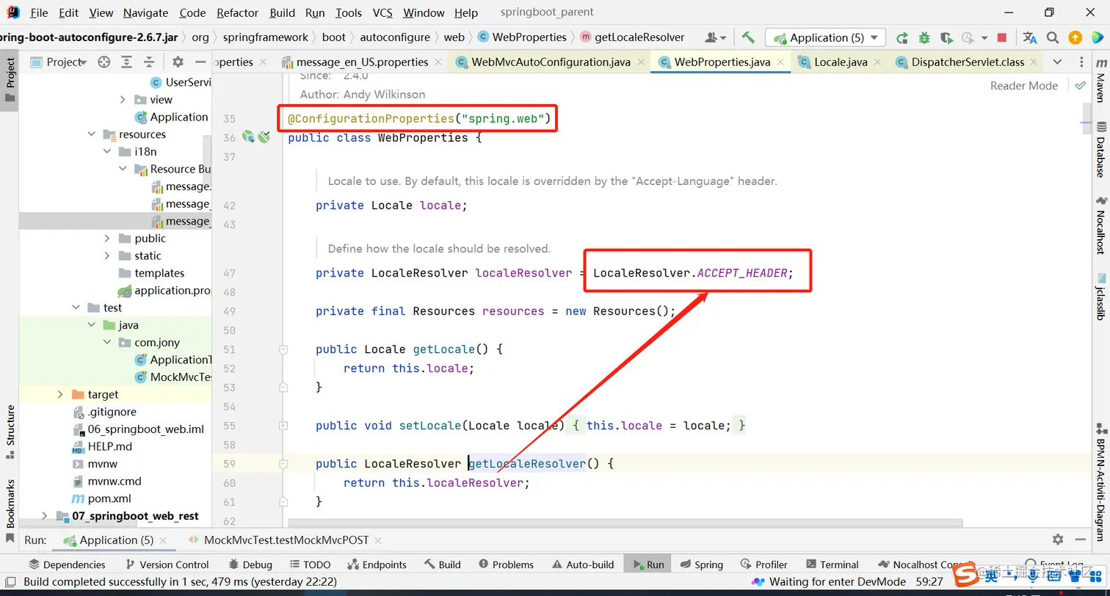Expand all in the Project panel toolbar
The width and height of the screenshot is (1110, 596).
click(127, 62)
